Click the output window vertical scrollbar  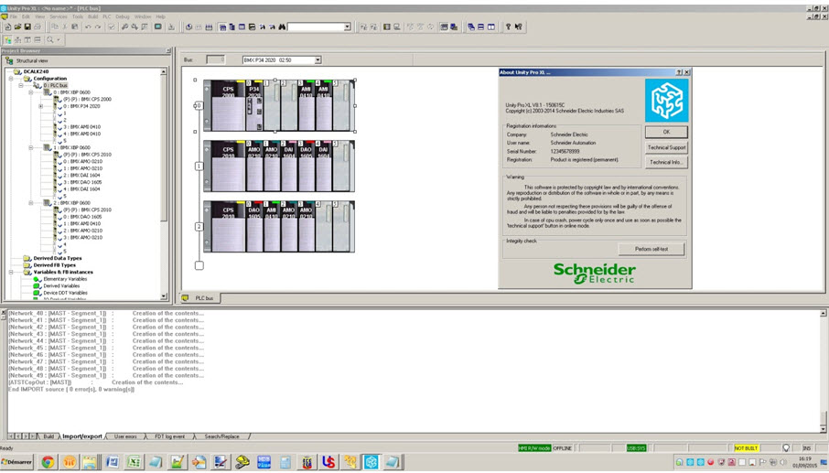[824, 370]
